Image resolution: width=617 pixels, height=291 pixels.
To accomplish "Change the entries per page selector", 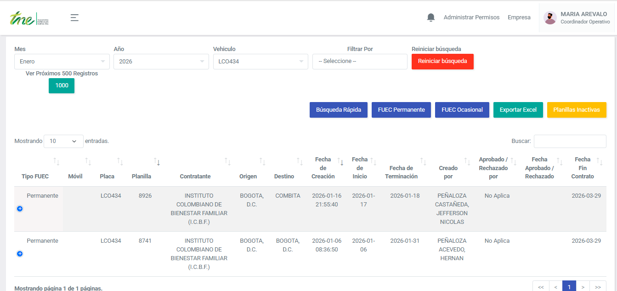I will (63, 141).
